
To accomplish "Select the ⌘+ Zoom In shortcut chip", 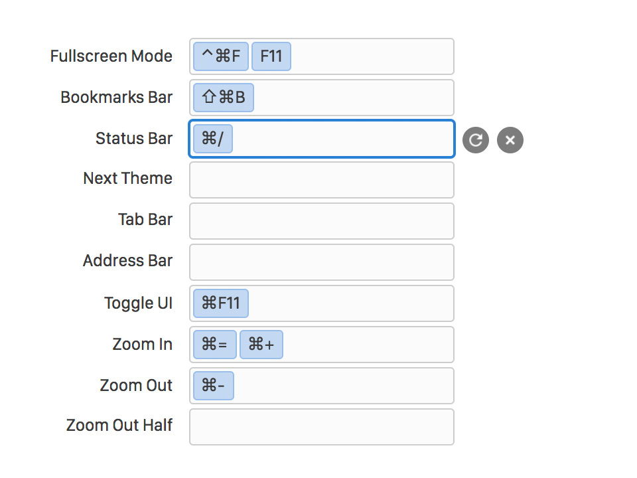I will 261,345.
